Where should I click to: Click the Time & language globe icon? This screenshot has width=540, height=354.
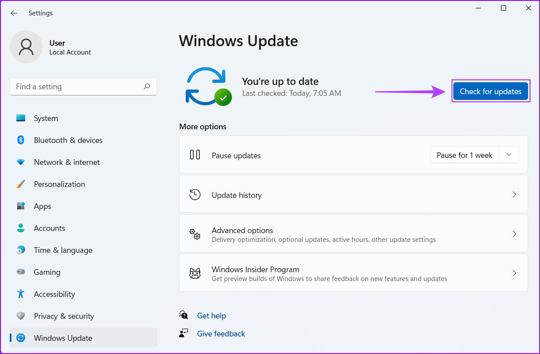click(21, 250)
